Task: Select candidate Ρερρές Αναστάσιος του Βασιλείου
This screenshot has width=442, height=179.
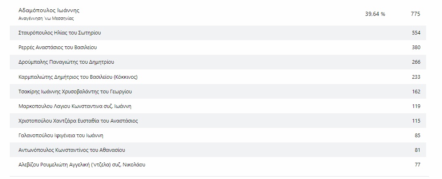Action: coord(58,47)
